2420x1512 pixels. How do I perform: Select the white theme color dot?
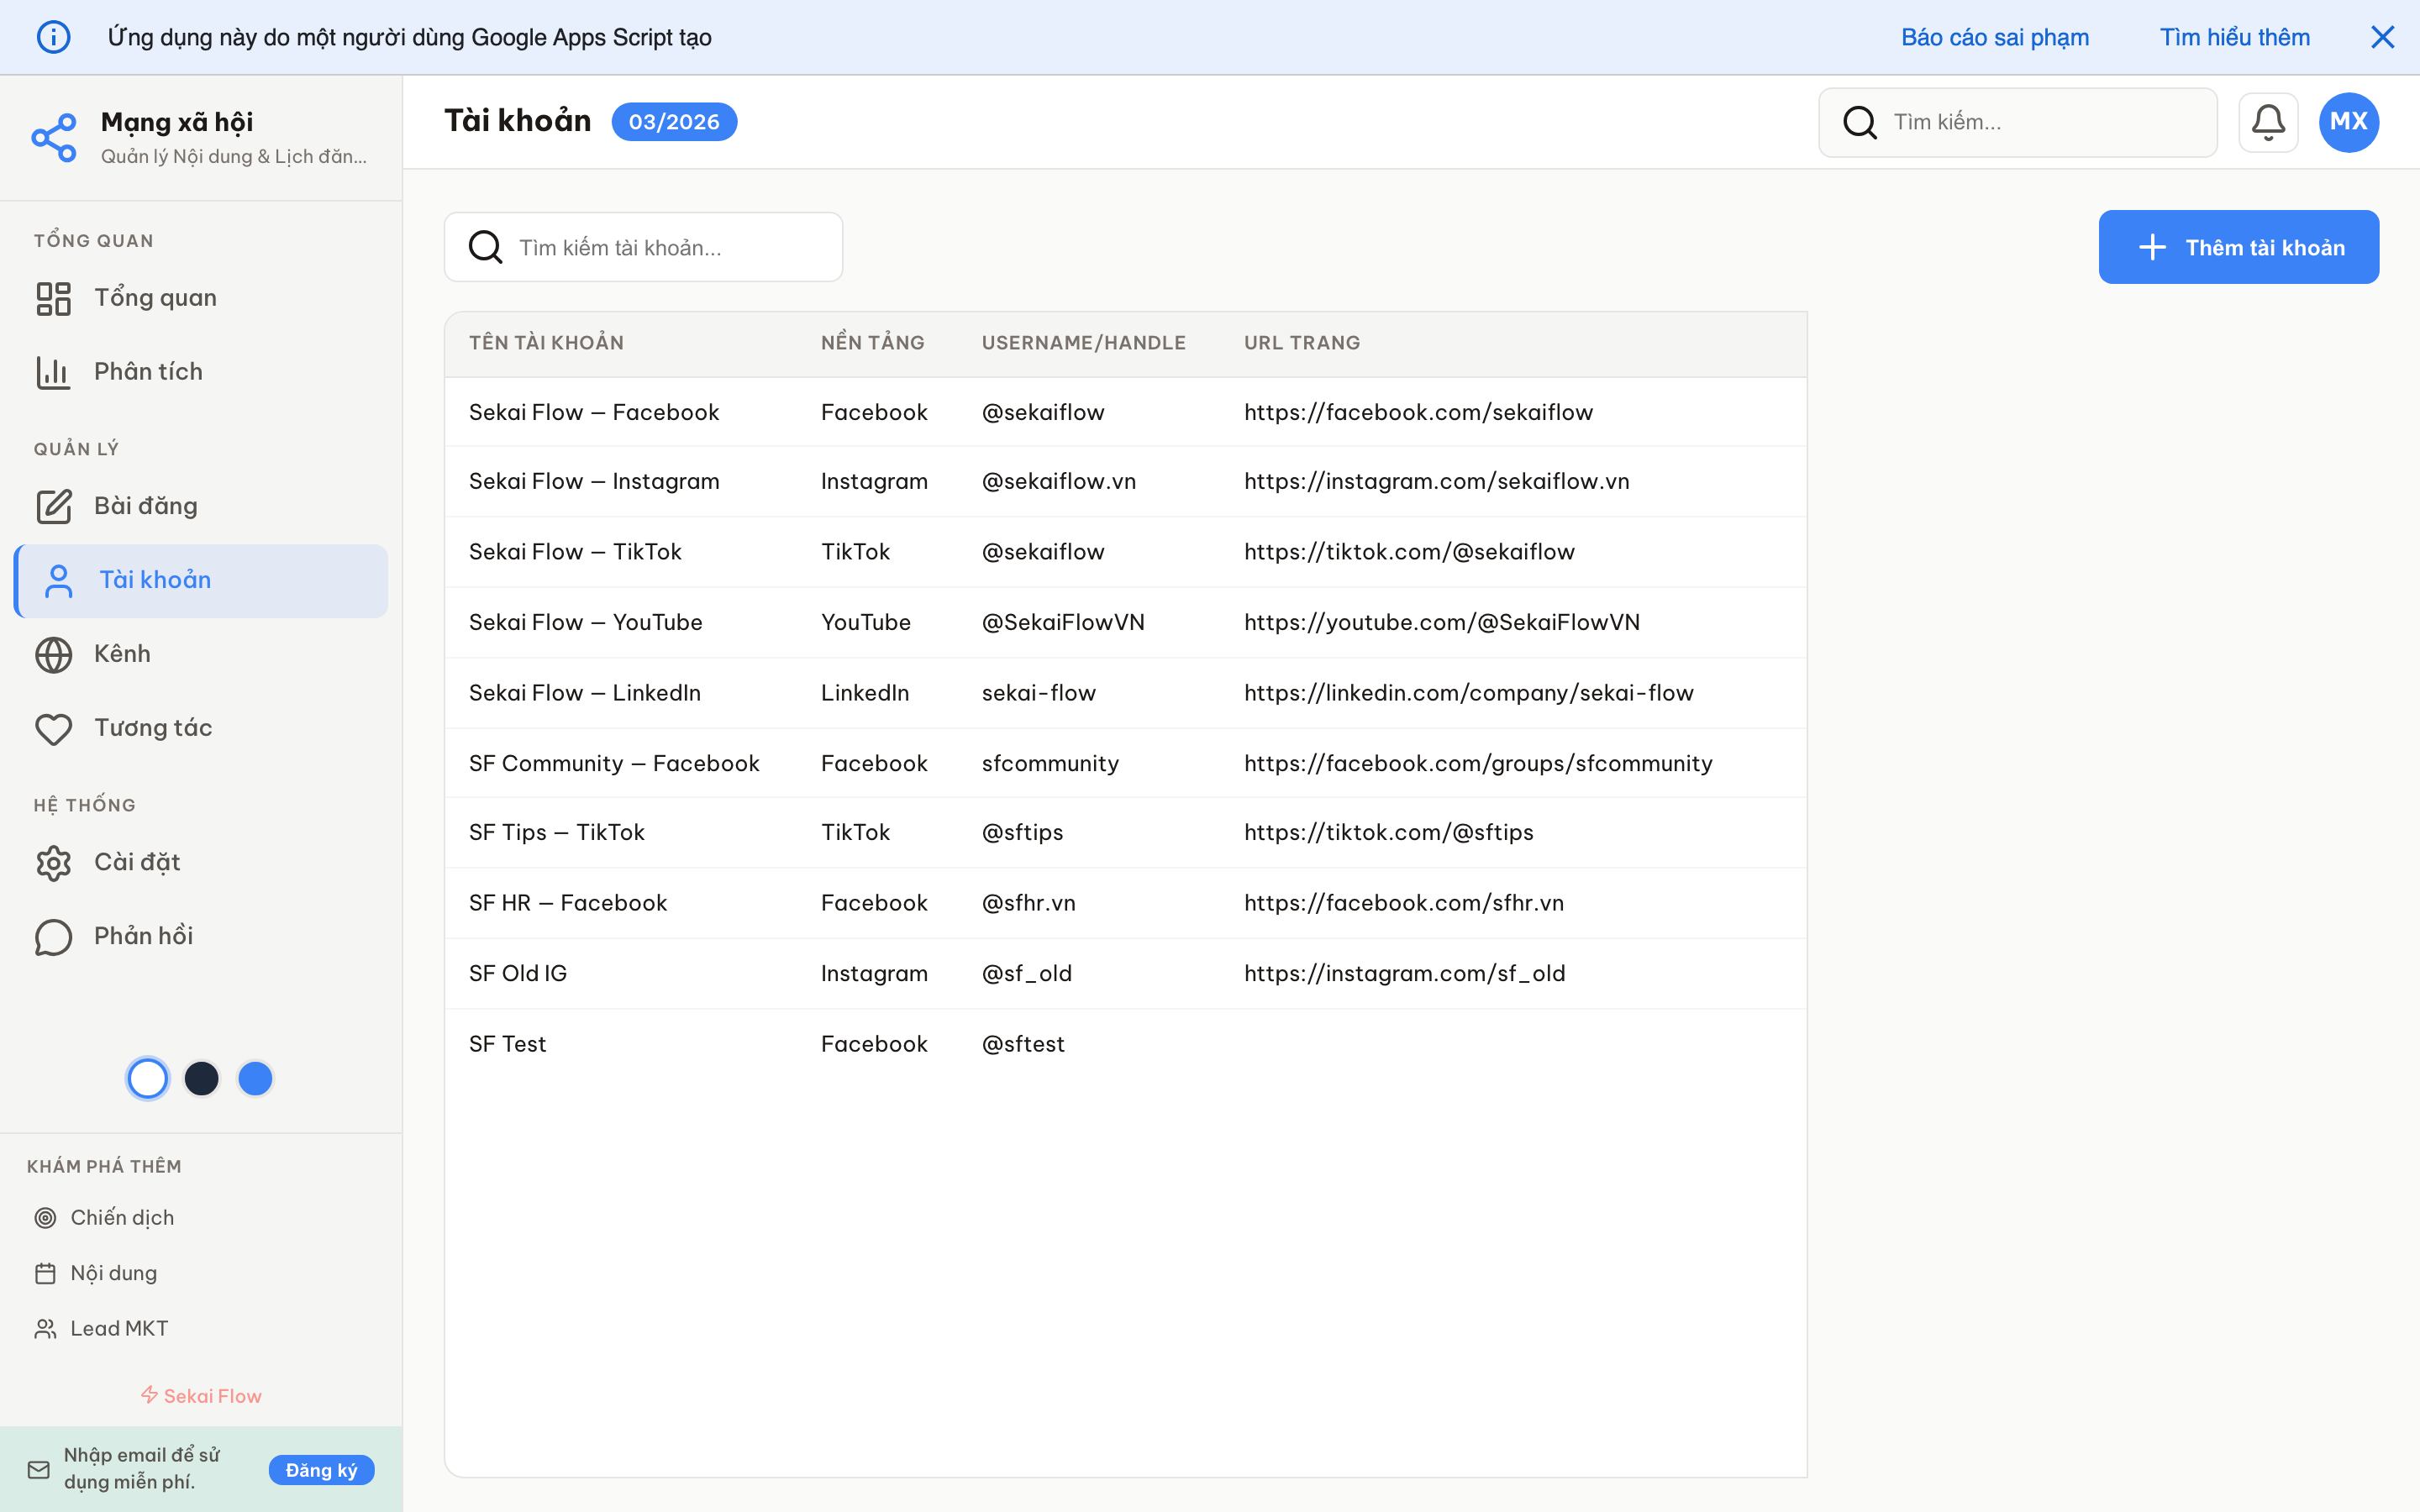[148, 1078]
